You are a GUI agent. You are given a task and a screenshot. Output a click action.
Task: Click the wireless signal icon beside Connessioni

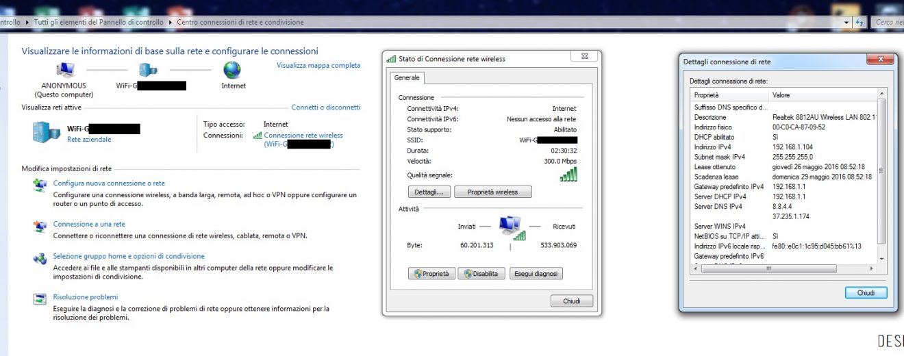(x=258, y=136)
